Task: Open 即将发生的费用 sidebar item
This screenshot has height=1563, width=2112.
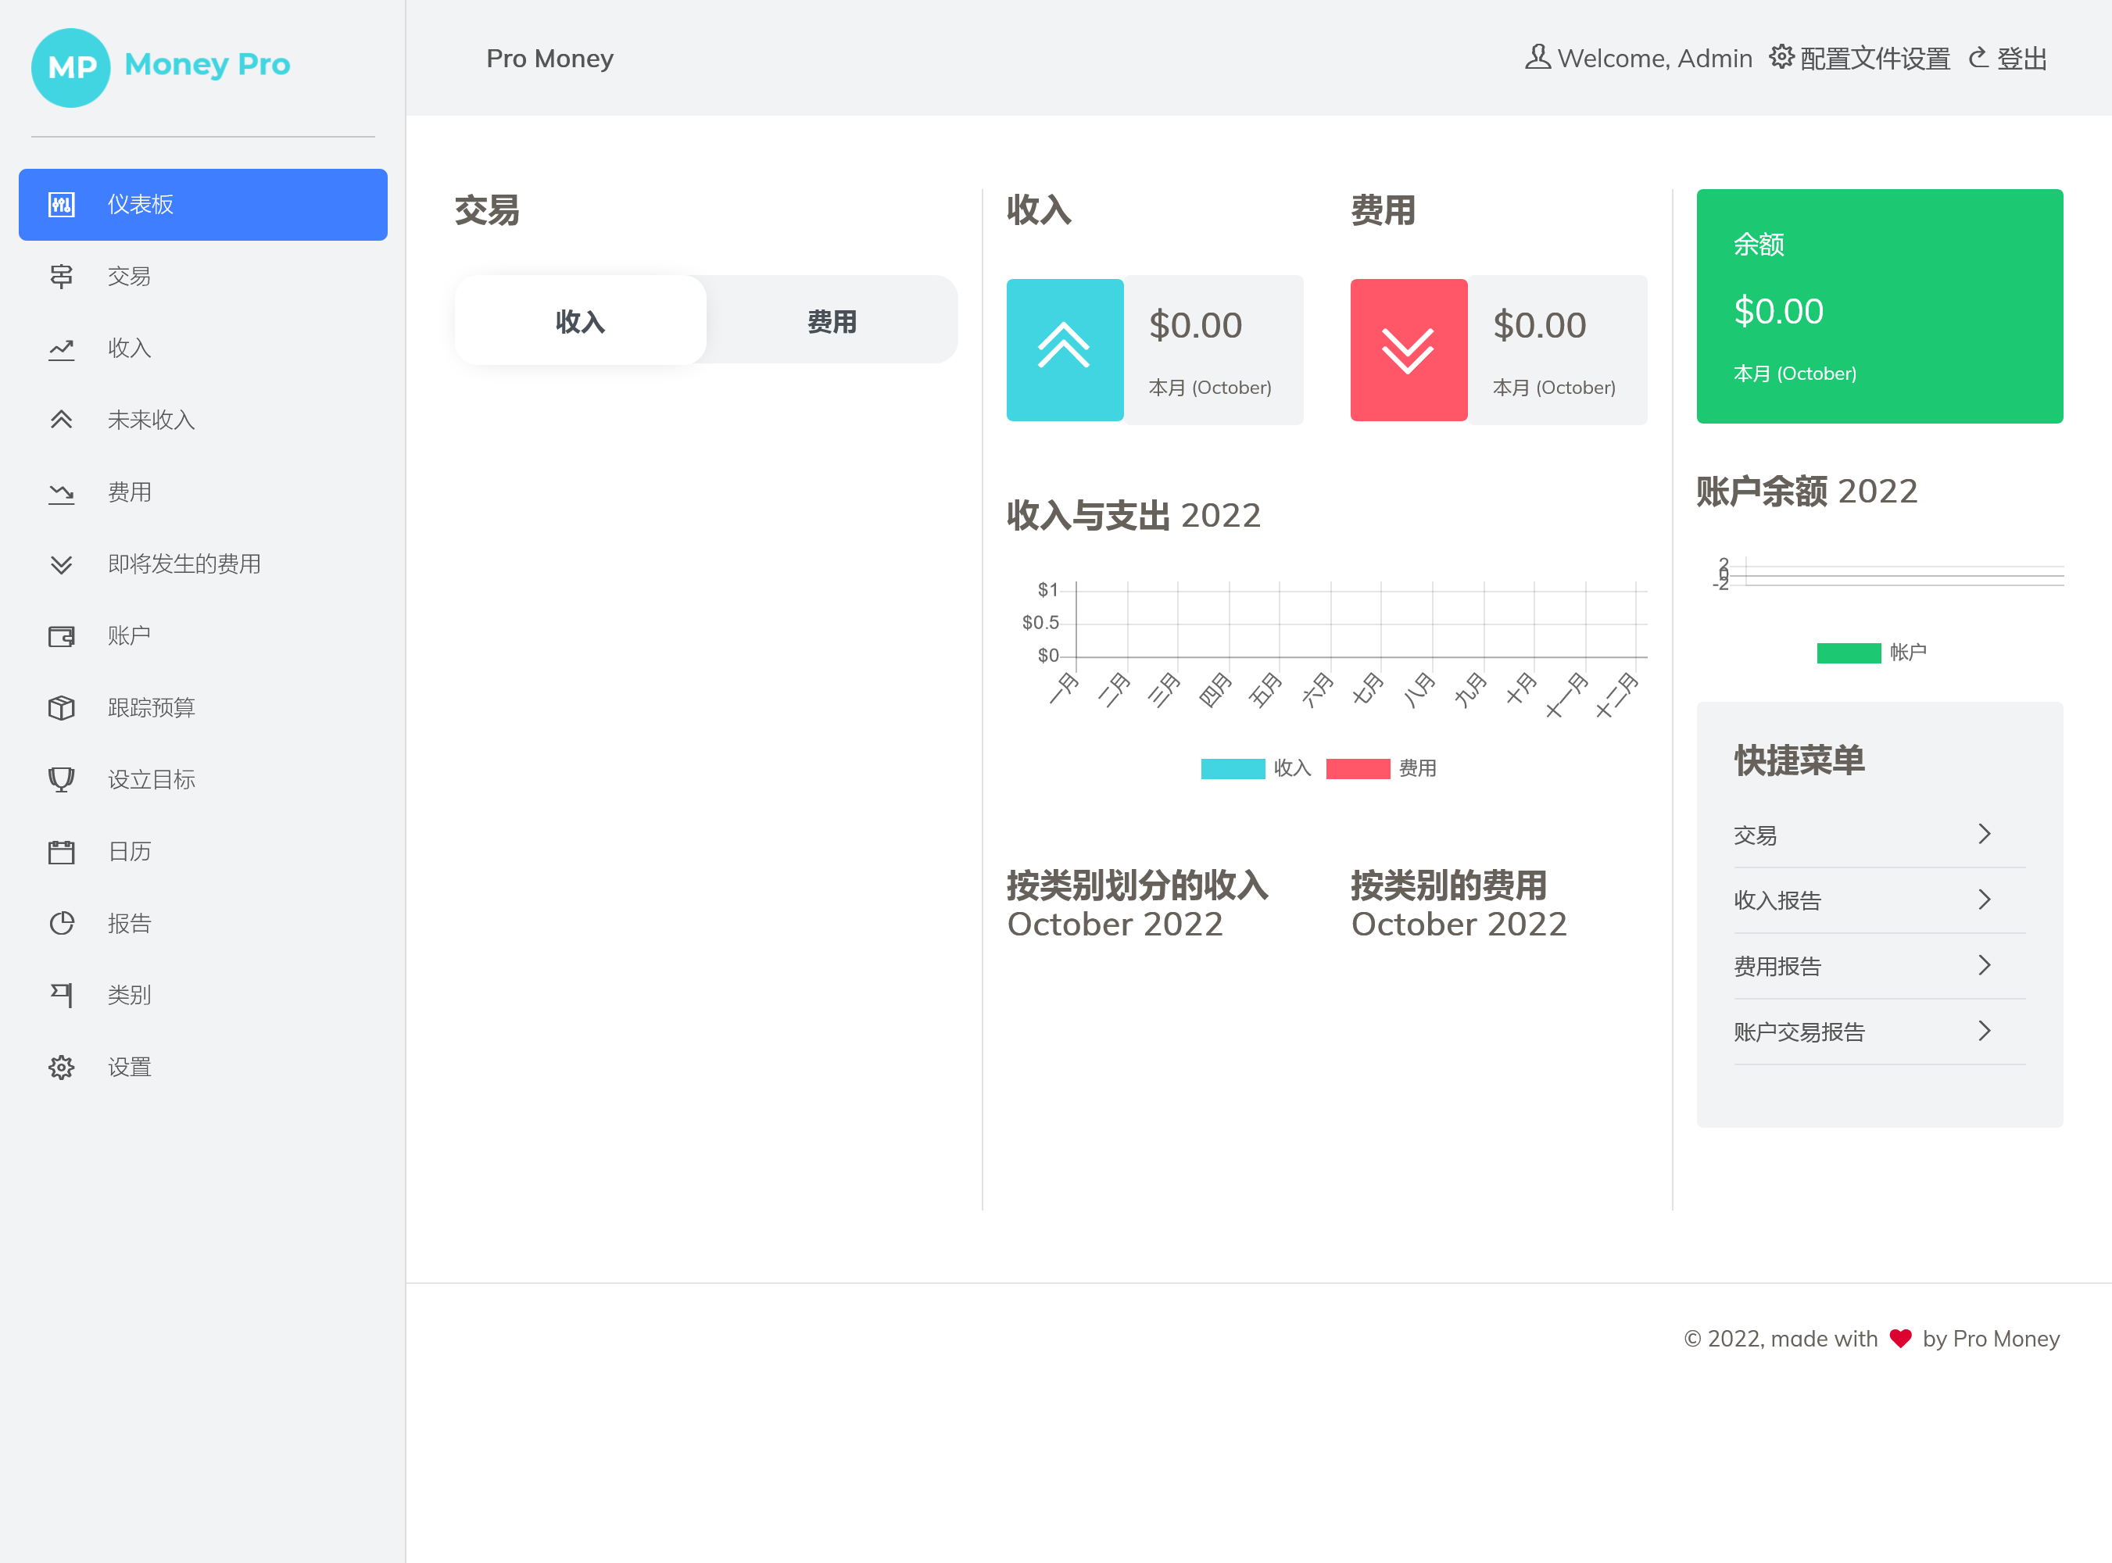Action: pyautogui.click(x=184, y=564)
